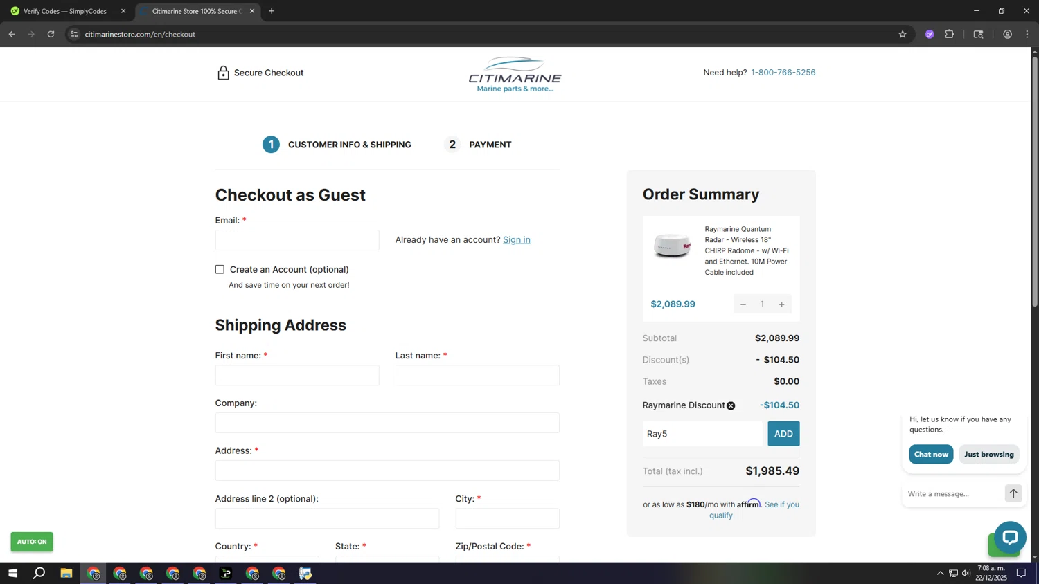The height and width of the screenshot is (584, 1039).
Task: Click the discount code field Ray5
Action: (x=702, y=434)
